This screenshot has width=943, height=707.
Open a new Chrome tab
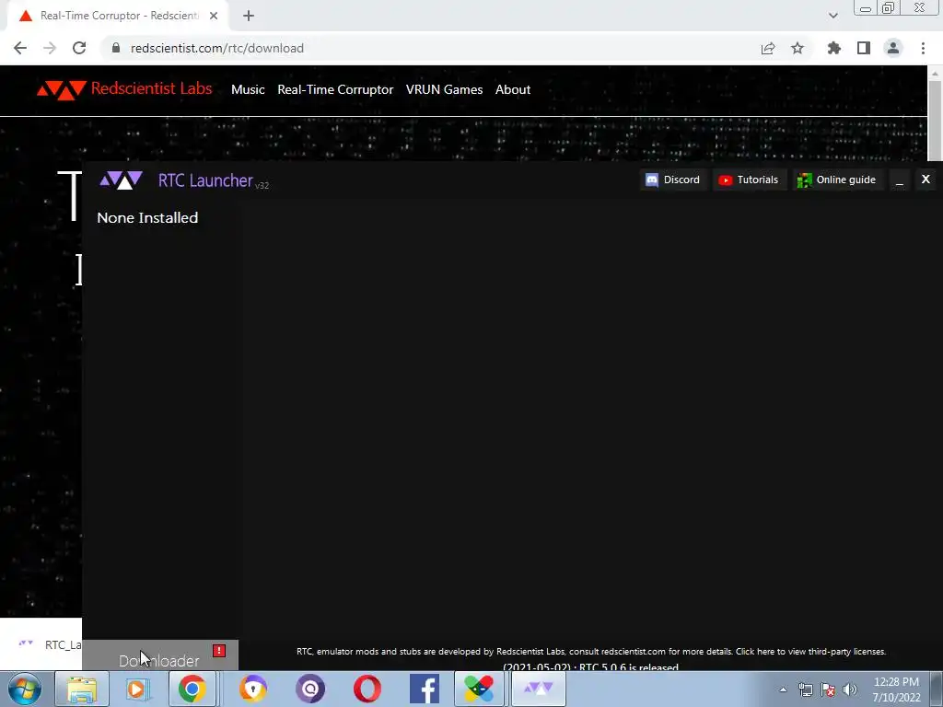point(249,16)
